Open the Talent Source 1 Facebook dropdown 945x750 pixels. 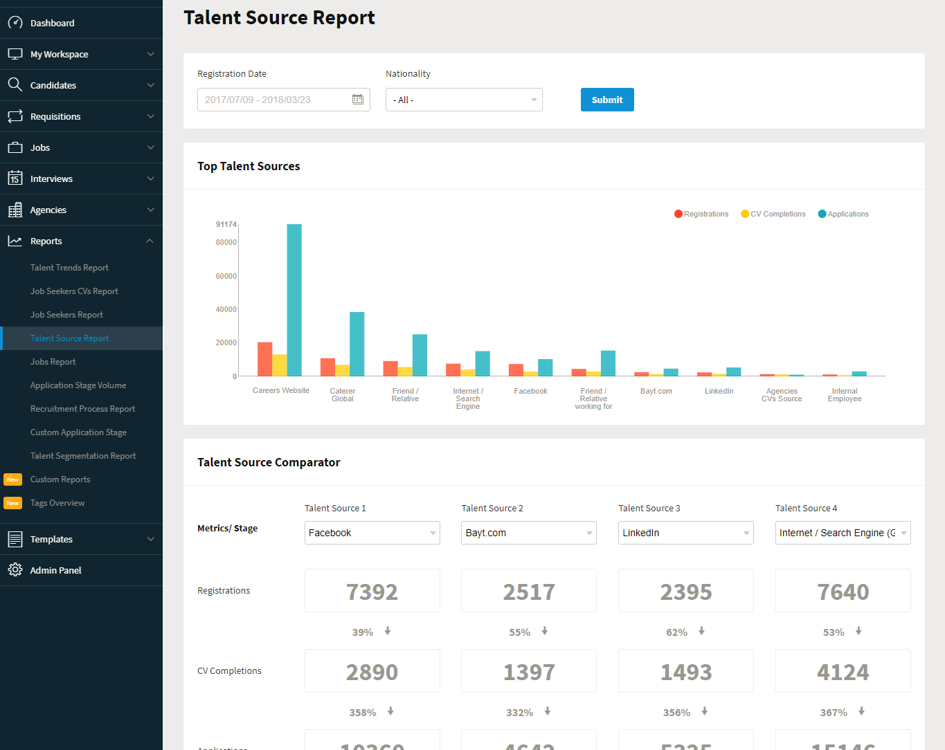372,533
